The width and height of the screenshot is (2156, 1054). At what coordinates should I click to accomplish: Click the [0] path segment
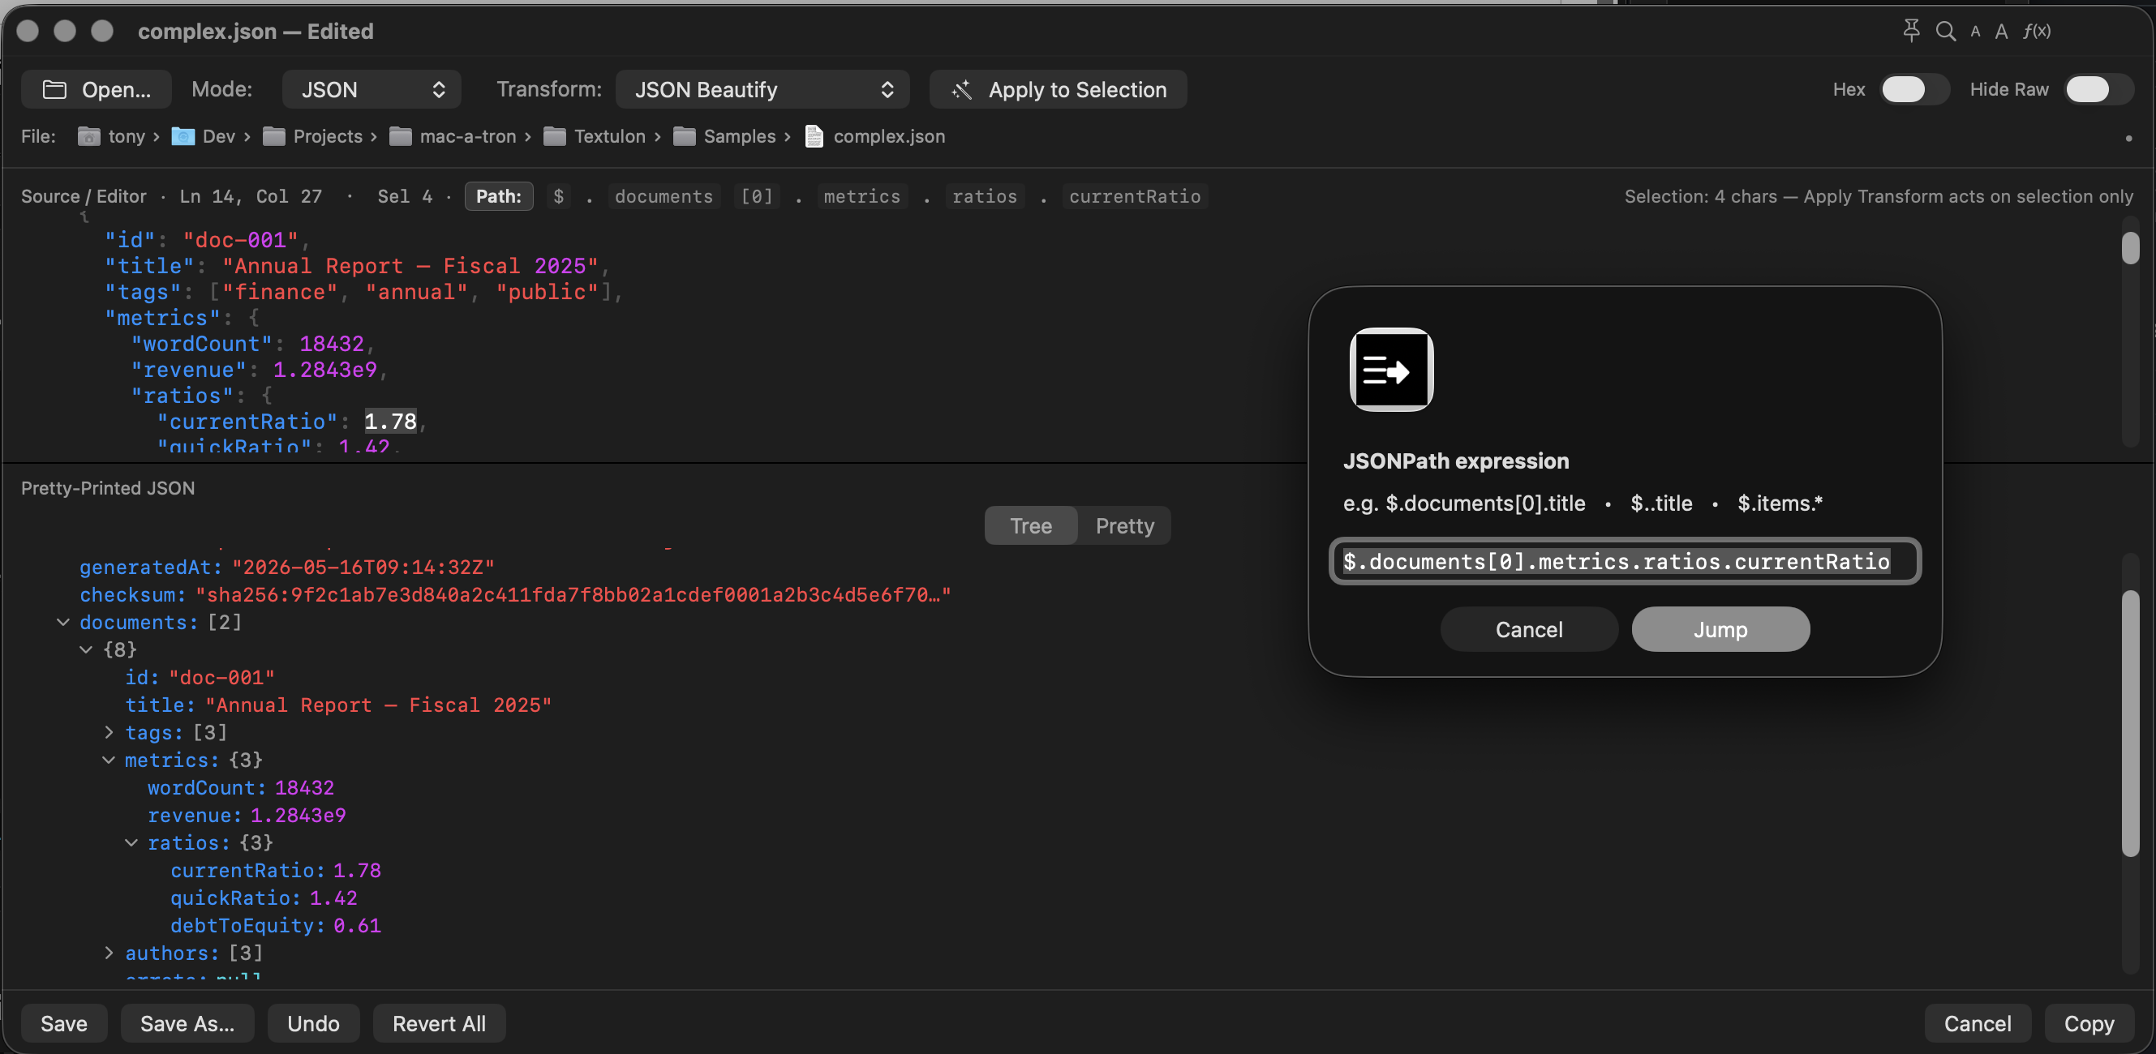[x=757, y=195]
